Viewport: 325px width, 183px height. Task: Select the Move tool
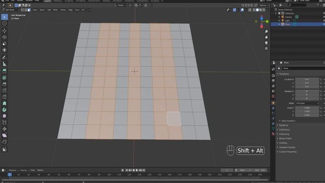pyautogui.click(x=5, y=30)
